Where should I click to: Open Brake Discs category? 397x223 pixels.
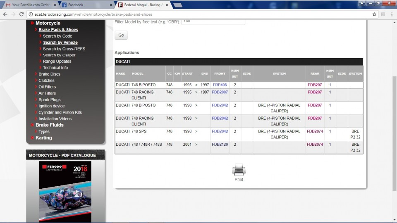[x=49, y=74]
